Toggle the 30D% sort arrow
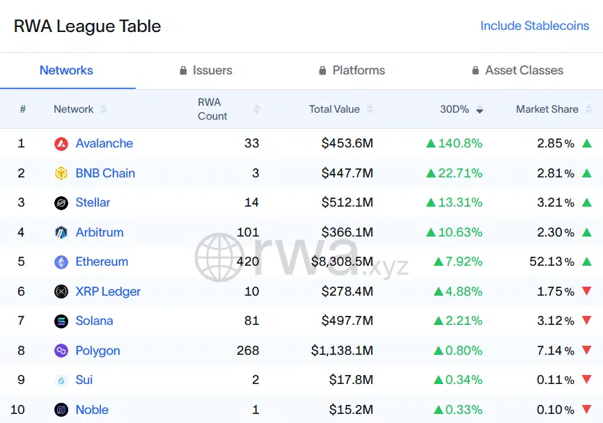Image resolution: width=603 pixels, height=423 pixels. [x=480, y=110]
